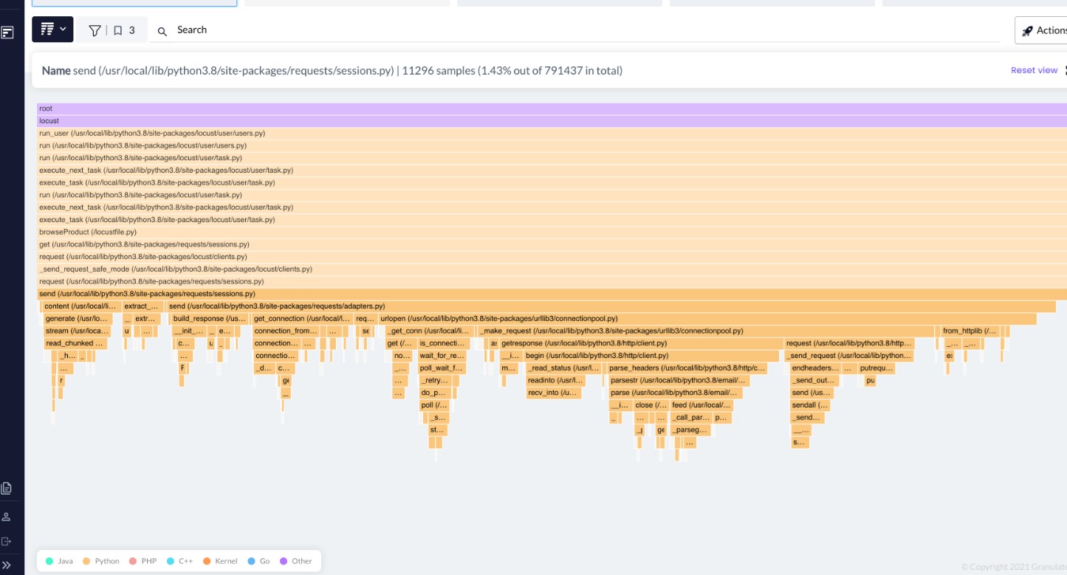Toggle the Java legend color dot
Viewport: 1067px width, 575px height.
(49, 561)
